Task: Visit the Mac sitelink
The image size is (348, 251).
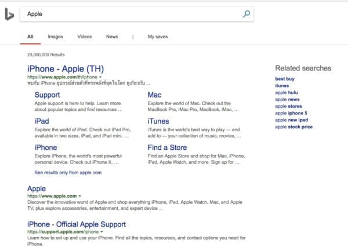Action: tap(154, 95)
